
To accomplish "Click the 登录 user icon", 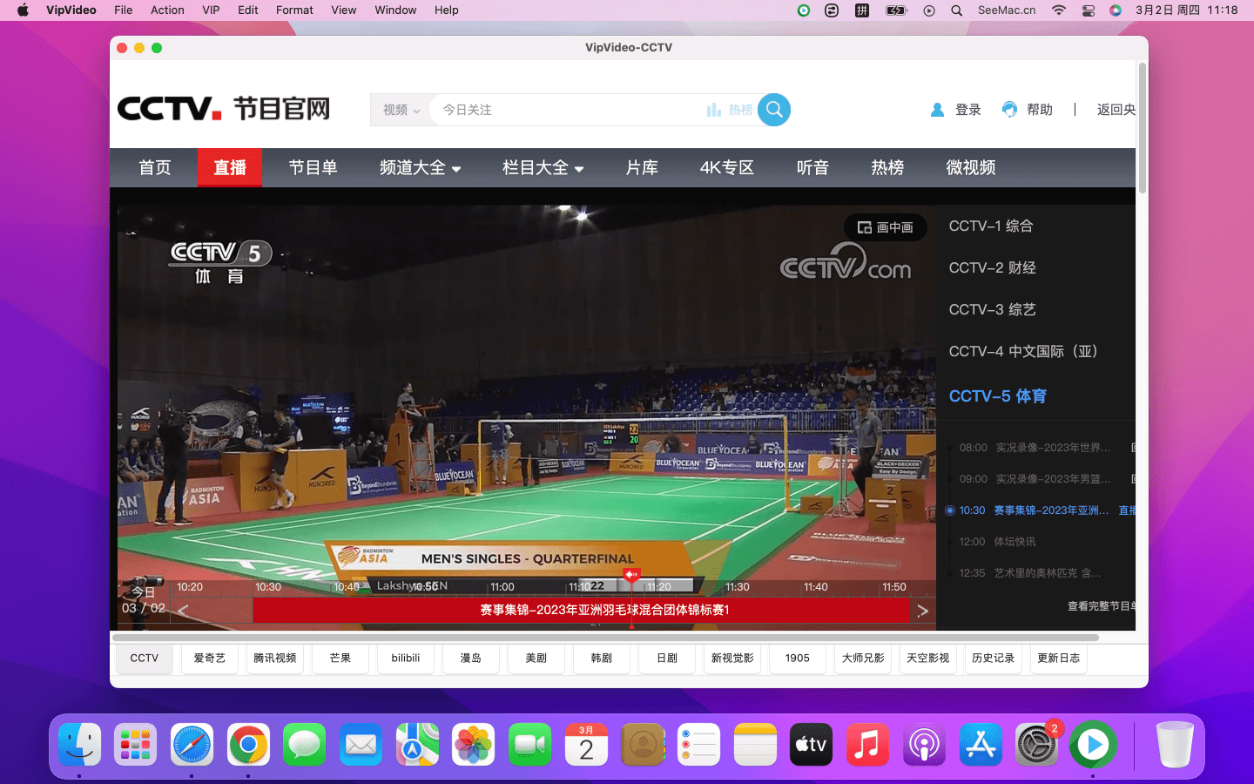I will pyautogui.click(x=937, y=110).
